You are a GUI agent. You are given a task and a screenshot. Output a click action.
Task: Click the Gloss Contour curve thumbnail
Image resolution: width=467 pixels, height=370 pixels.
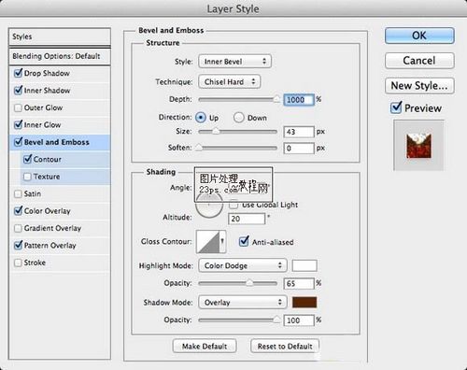click(208, 241)
